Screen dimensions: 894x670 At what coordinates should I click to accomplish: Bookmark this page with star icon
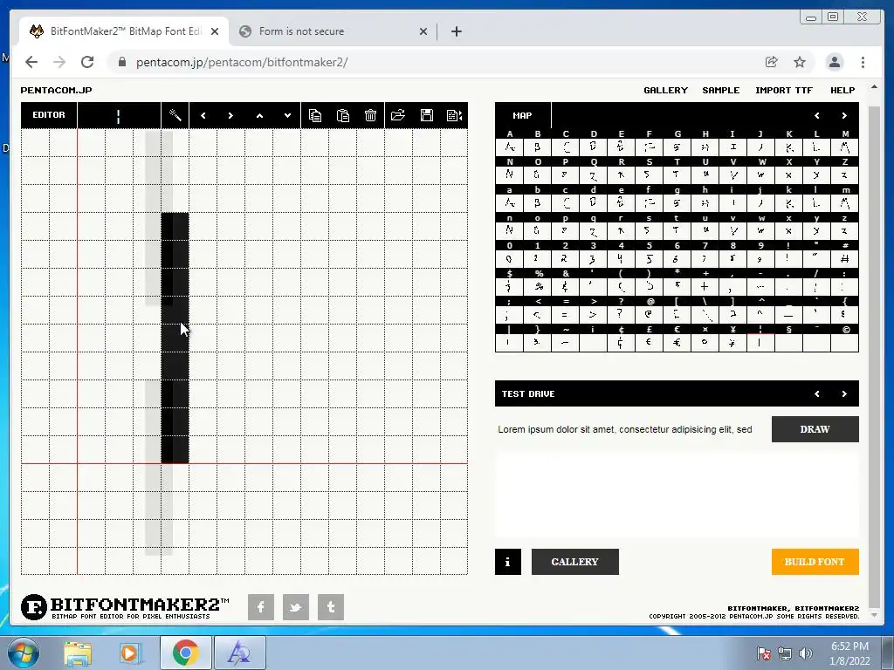pos(800,62)
